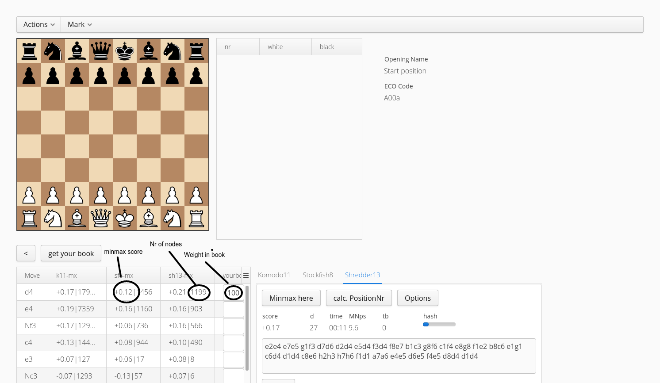Select the Shredder13 tab
The image size is (660, 383).
362,275
